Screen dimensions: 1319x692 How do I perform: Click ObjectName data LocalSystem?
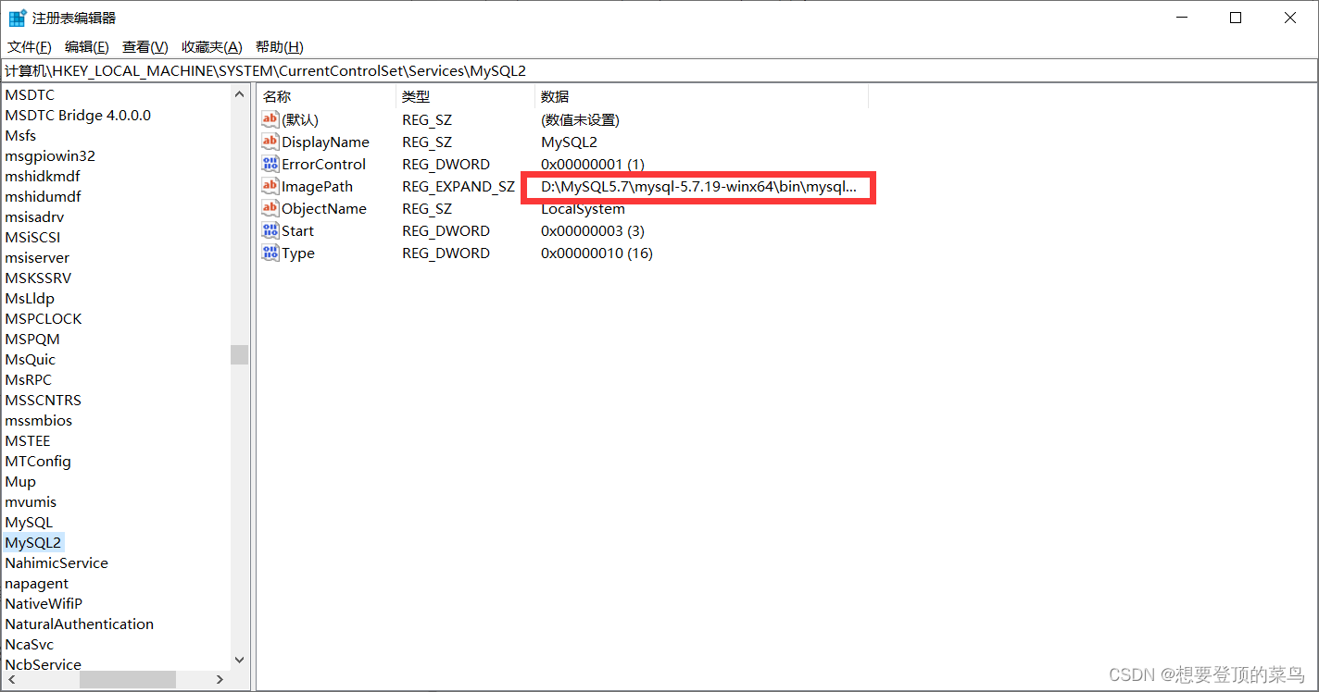(583, 208)
